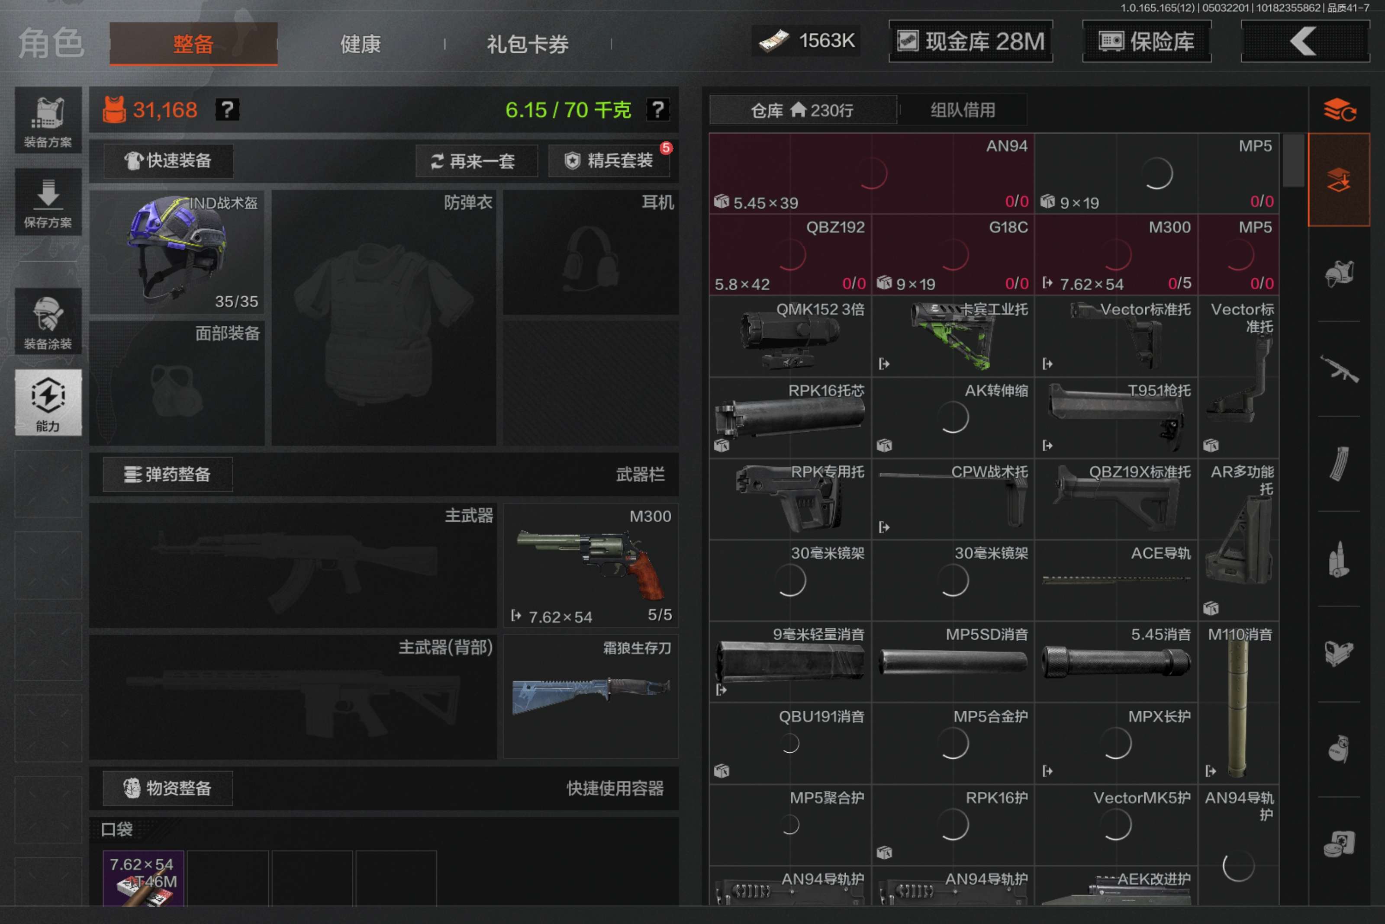Screen dimensions: 1385x924
Task: Click the stash vertical scrollbar thumb
Action: [x=1294, y=160]
